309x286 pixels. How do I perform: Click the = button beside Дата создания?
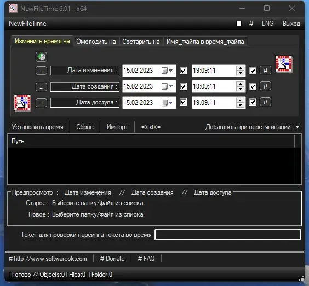coord(41,87)
